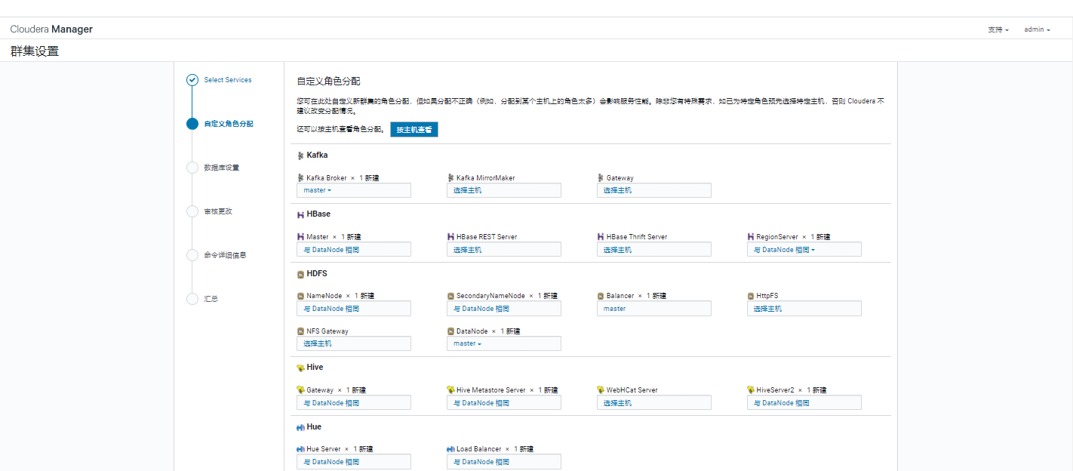Image resolution: width=1073 pixels, height=471 pixels.
Task: Select the 命令详细信息 wizard step
Action: pos(225,255)
